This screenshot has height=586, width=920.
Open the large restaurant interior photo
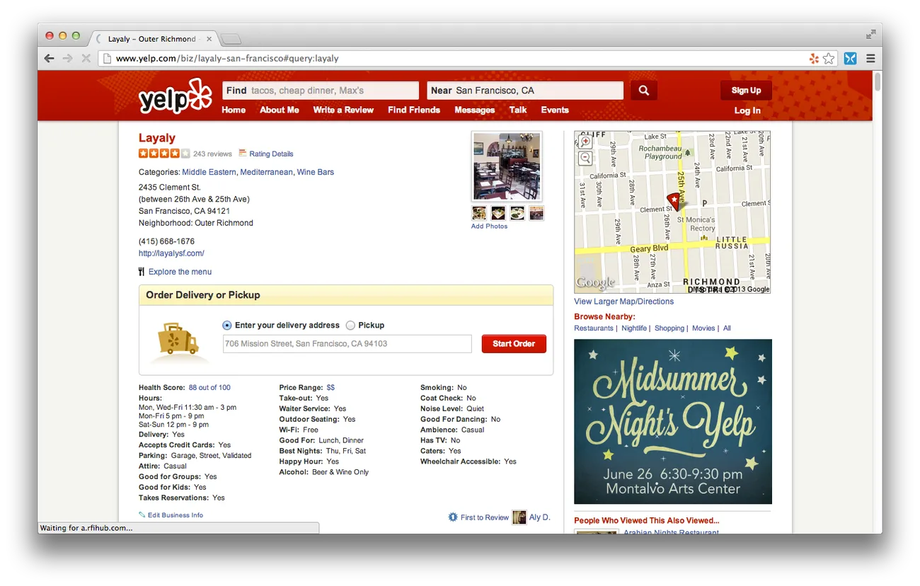[x=507, y=166]
